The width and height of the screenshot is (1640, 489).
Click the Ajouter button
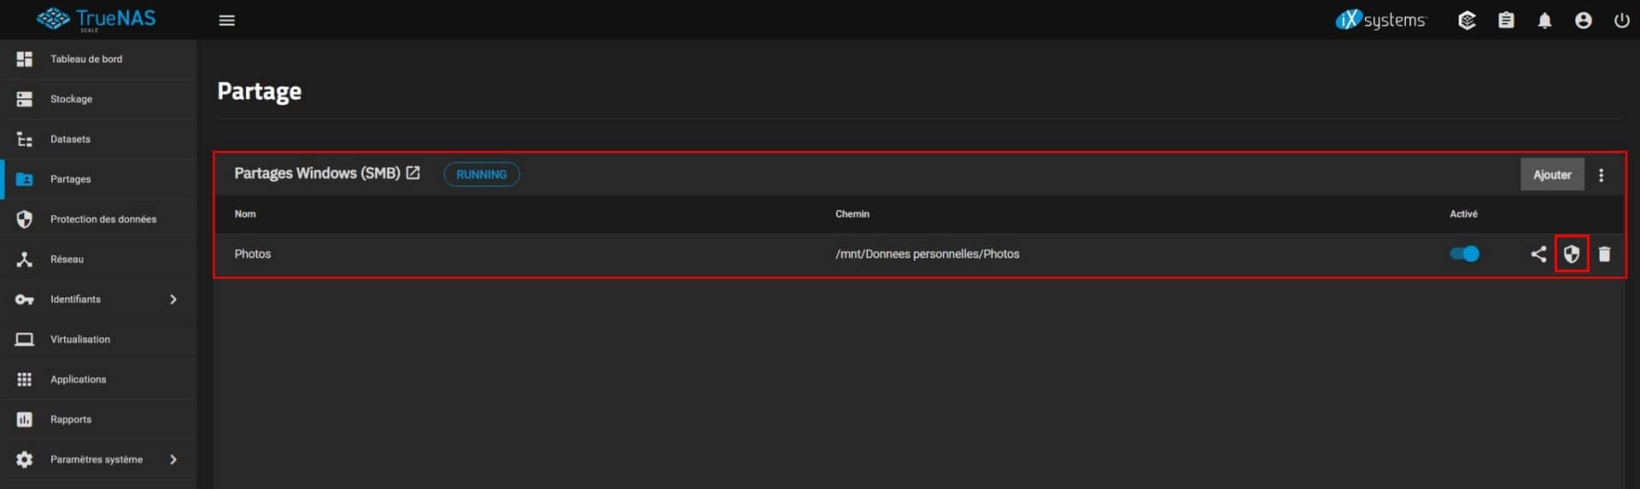pyautogui.click(x=1551, y=175)
